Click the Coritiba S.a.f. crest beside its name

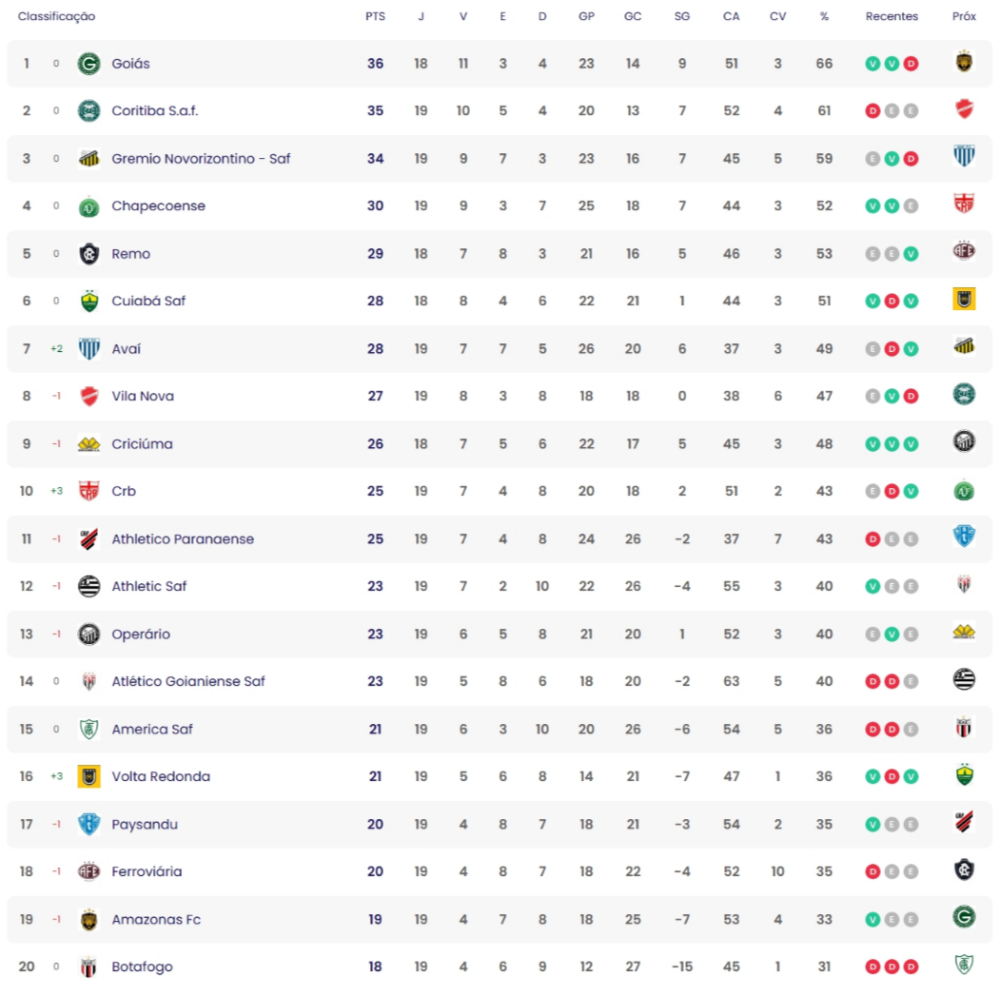click(88, 111)
